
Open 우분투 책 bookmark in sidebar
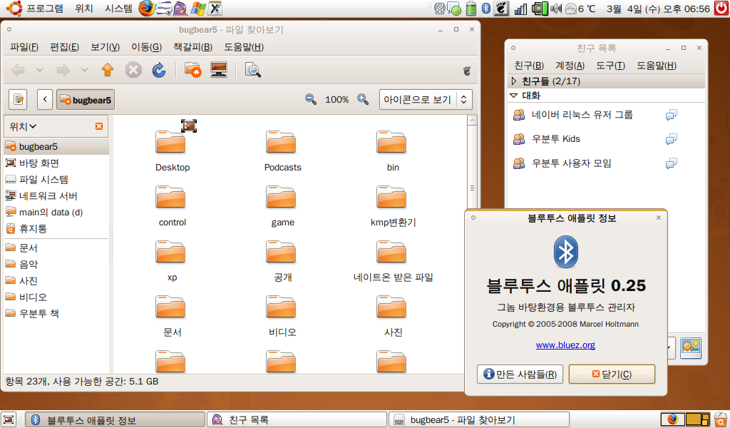pos(56,313)
